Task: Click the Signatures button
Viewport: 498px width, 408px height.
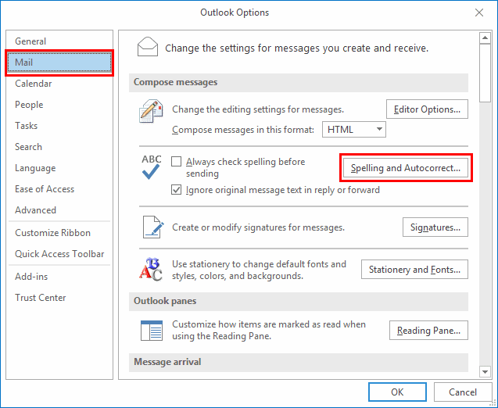Action: coord(435,227)
